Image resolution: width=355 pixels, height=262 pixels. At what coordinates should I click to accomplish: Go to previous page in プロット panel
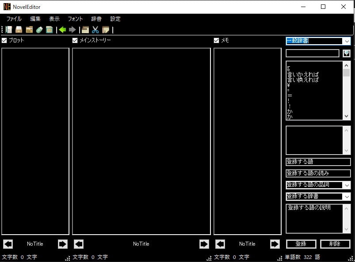8,244
